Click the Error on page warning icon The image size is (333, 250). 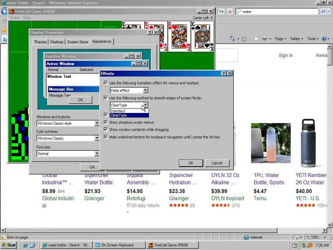coord(3,237)
